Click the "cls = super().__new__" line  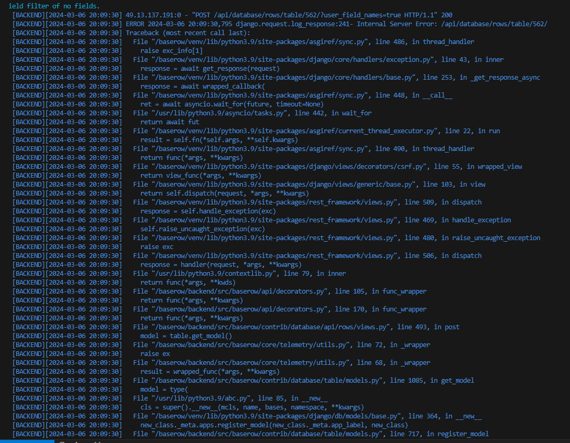[x=253, y=407]
